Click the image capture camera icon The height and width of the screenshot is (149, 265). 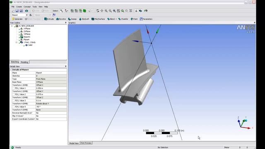(26, 11)
